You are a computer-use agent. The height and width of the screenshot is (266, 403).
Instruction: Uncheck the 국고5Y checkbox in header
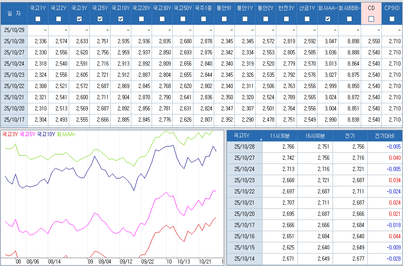pyautogui.click(x=100, y=19)
